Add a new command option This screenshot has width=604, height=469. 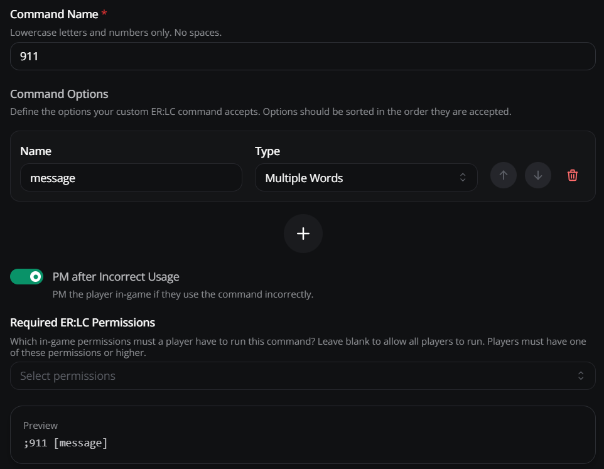pos(303,234)
